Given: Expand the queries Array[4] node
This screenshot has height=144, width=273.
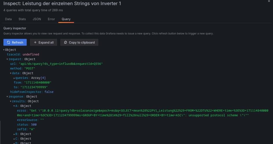Looking at the screenshot, I should coord(14,78).
